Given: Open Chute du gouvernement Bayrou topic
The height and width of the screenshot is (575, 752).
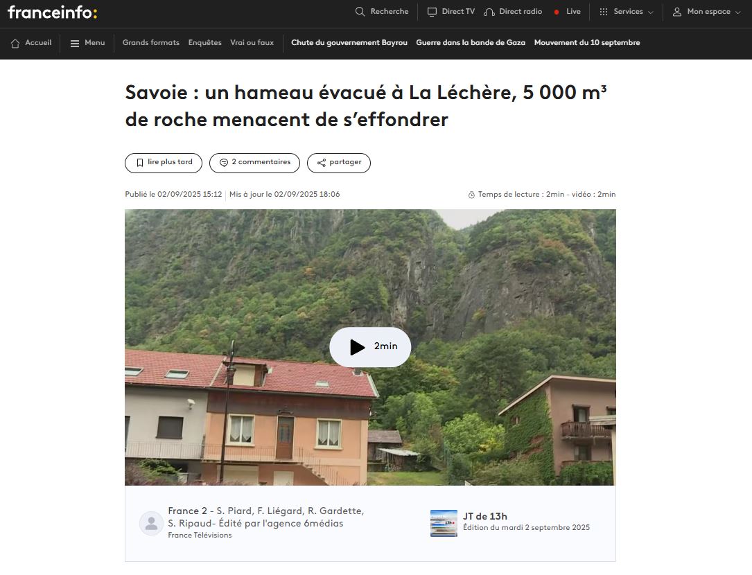Looking at the screenshot, I should click(349, 43).
